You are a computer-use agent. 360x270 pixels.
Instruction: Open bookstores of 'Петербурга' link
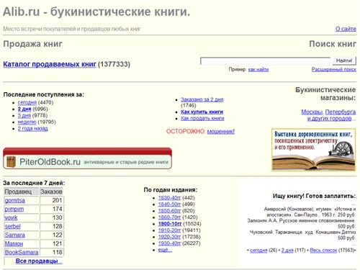[341, 112]
